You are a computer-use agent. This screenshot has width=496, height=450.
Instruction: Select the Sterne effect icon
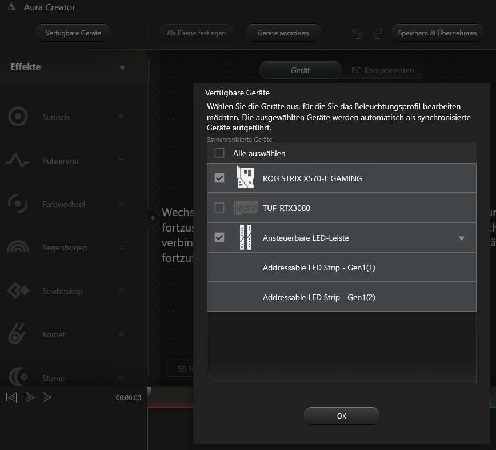point(18,377)
